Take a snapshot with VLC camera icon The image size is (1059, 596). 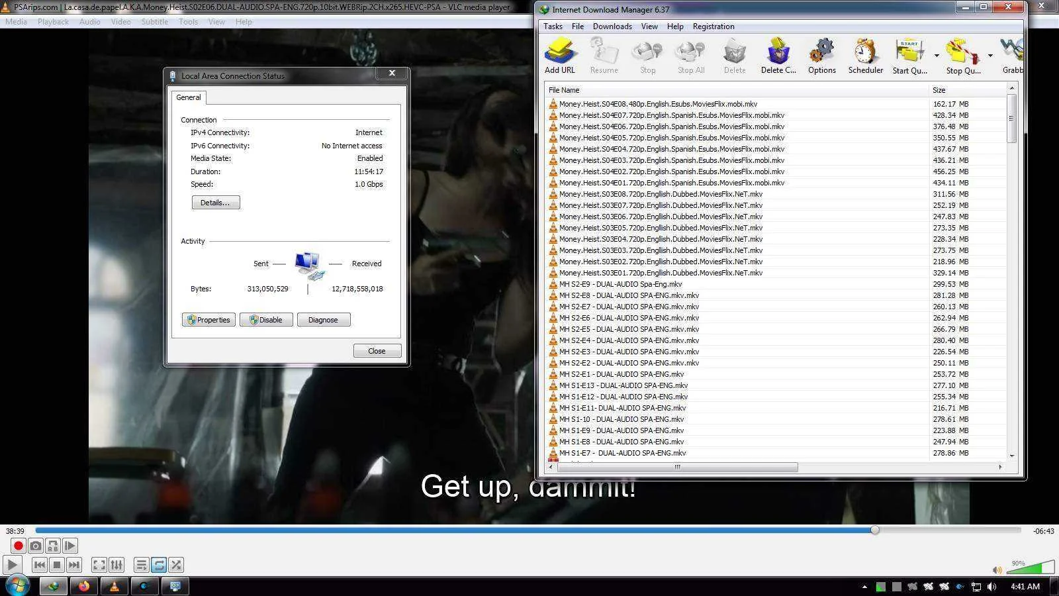(x=36, y=546)
